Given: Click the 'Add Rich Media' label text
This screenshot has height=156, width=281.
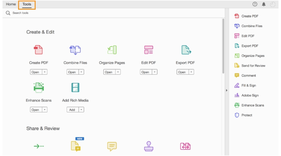Looking at the screenshot, I should [x=75, y=100].
